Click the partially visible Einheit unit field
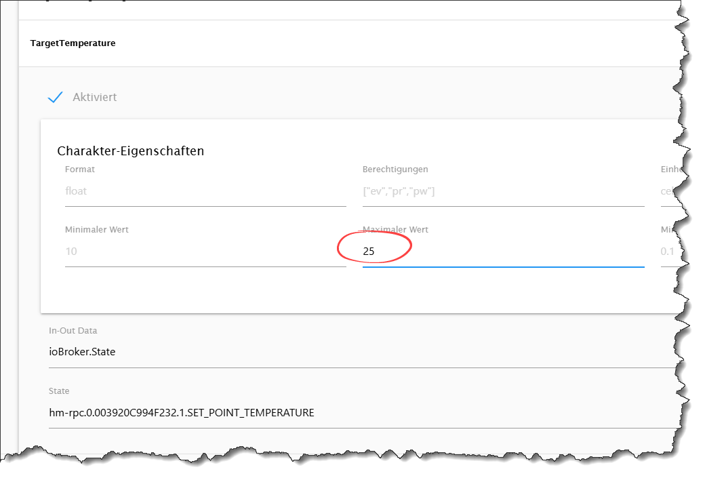 pyautogui.click(x=668, y=191)
